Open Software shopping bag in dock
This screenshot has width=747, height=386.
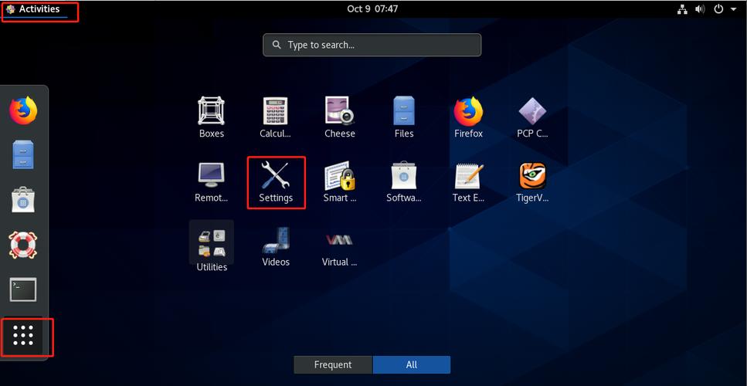tap(23, 200)
